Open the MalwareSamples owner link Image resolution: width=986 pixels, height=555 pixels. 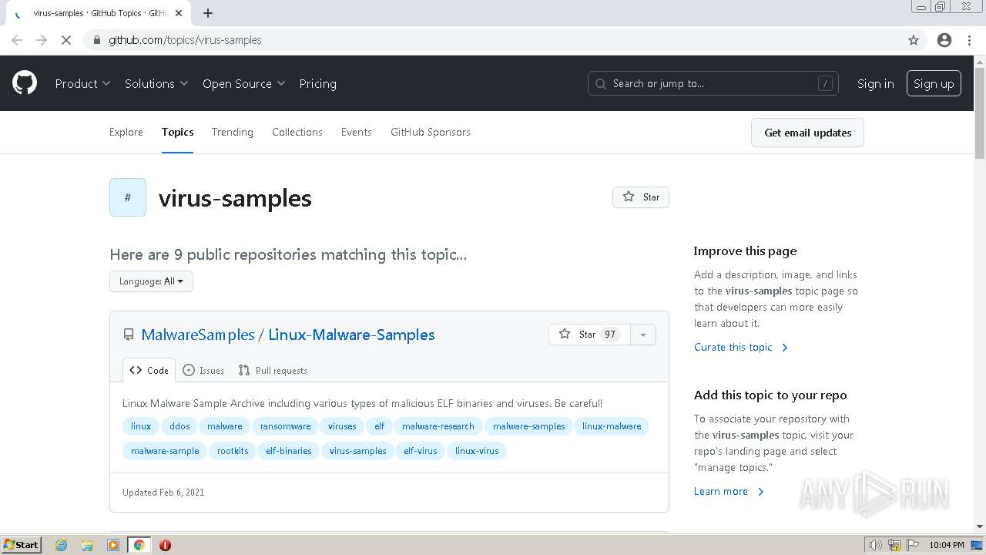click(198, 335)
